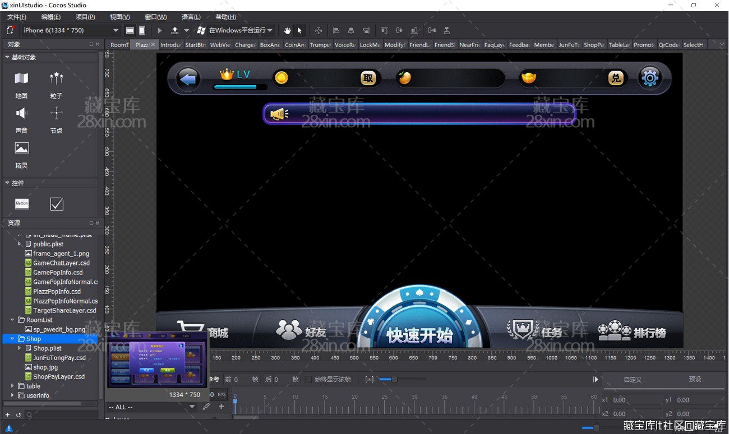Select the CheckBox widget in 控件 panel

click(x=57, y=204)
